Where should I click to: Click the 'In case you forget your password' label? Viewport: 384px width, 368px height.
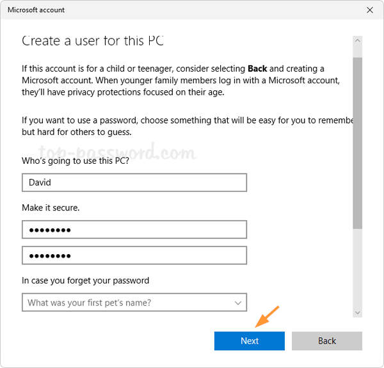[x=85, y=280]
